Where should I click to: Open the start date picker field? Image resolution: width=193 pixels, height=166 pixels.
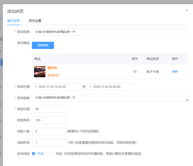tap(58, 87)
